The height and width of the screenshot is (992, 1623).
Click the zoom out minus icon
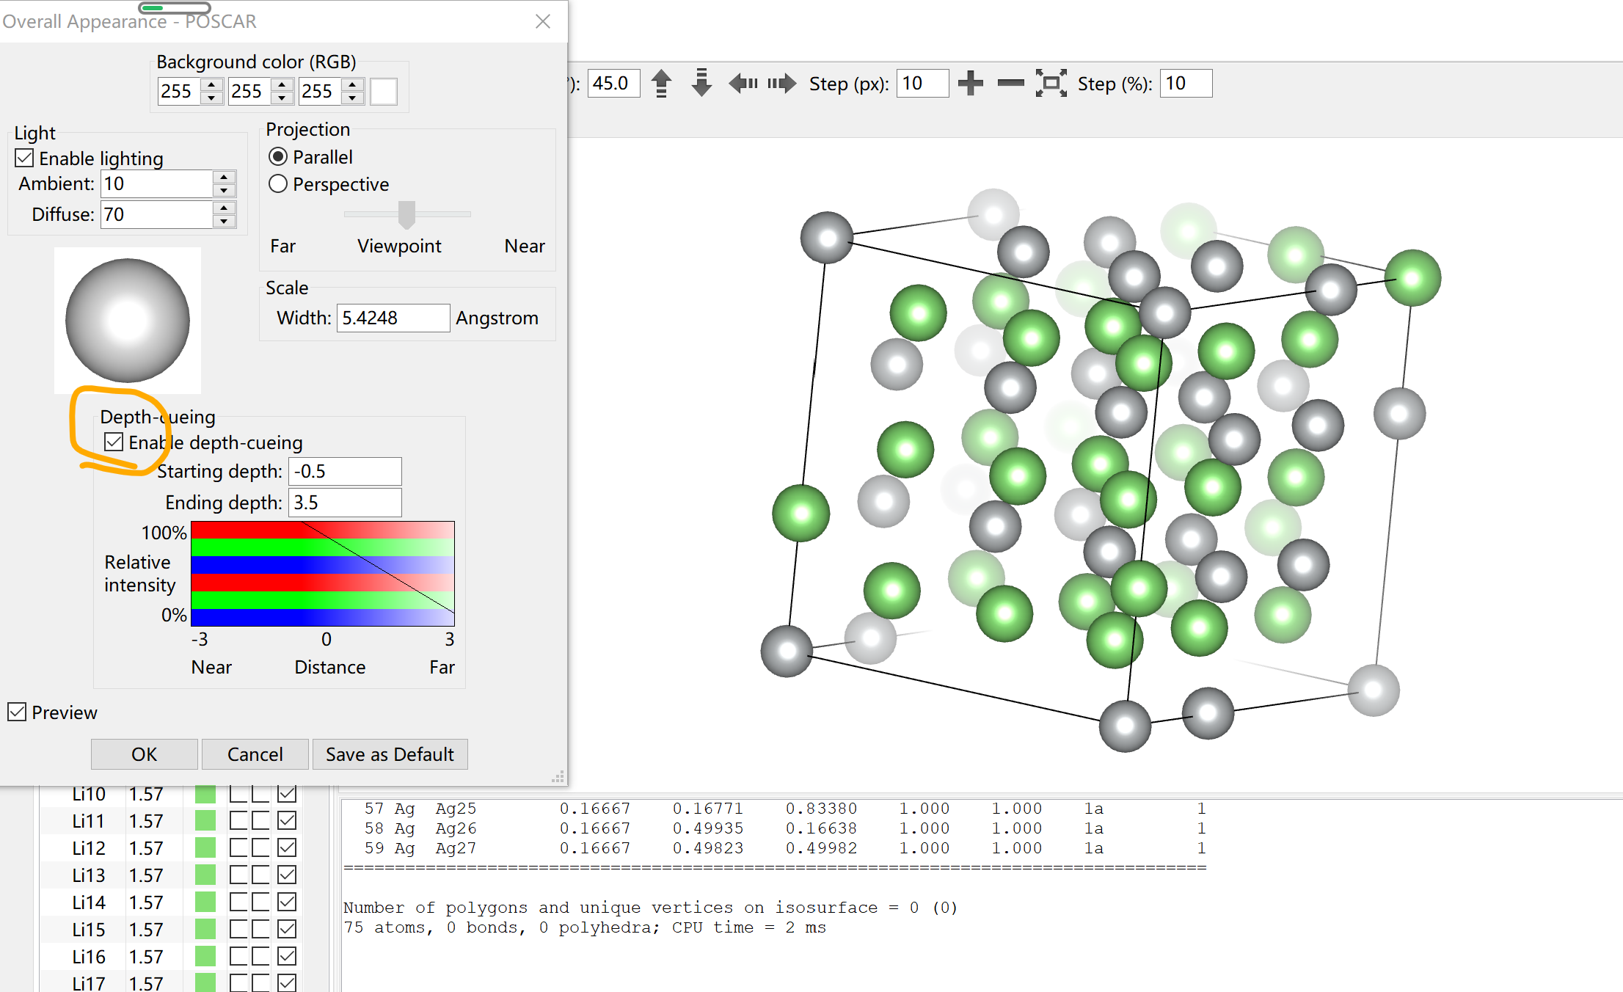(1010, 83)
